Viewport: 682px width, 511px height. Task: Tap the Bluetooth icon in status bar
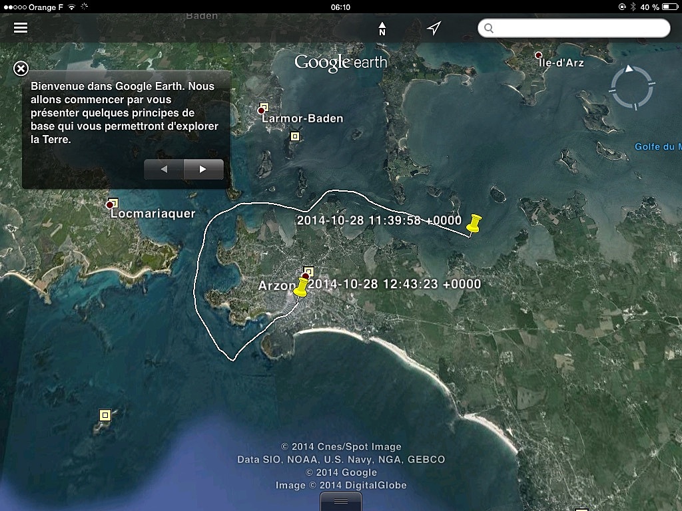[633, 7]
